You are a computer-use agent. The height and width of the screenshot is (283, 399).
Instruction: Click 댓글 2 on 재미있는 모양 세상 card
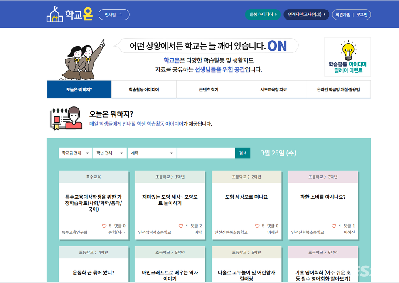[x=196, y=226]
